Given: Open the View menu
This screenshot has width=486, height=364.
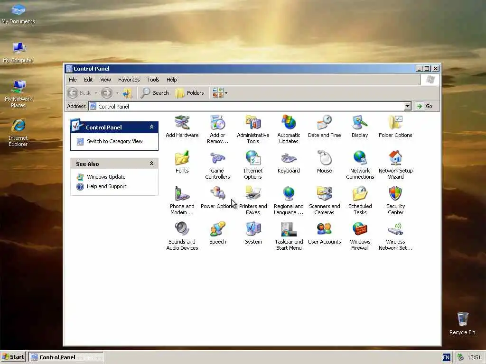Looking at the screenshot, I should tap(105, 80).
